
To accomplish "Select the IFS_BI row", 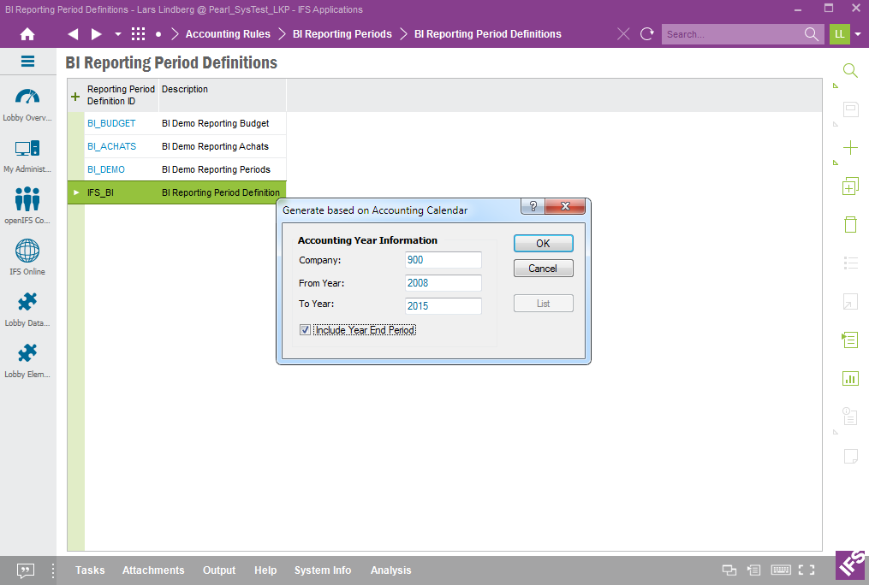I will [176, 192].
